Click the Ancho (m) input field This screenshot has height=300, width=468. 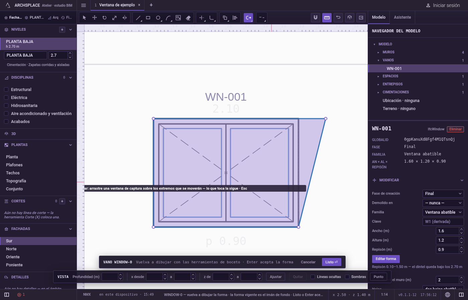[448, 231]
